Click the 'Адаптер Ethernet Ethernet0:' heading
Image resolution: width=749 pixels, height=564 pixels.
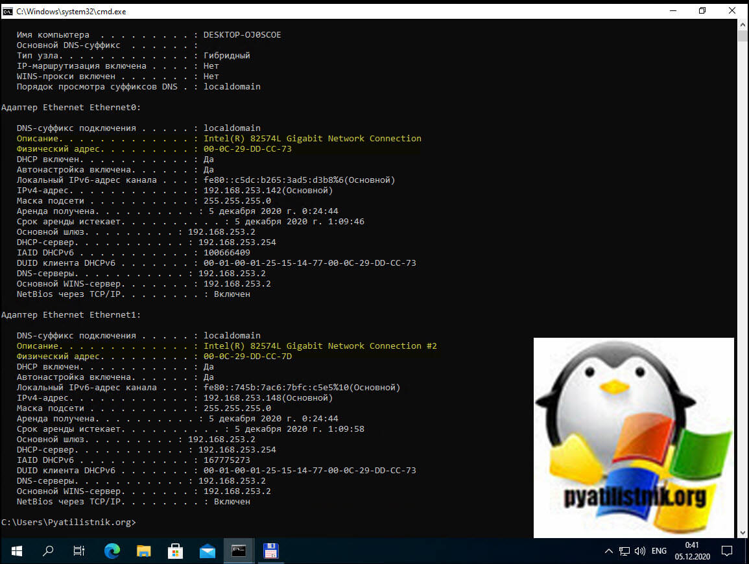[x=71, y=108]
